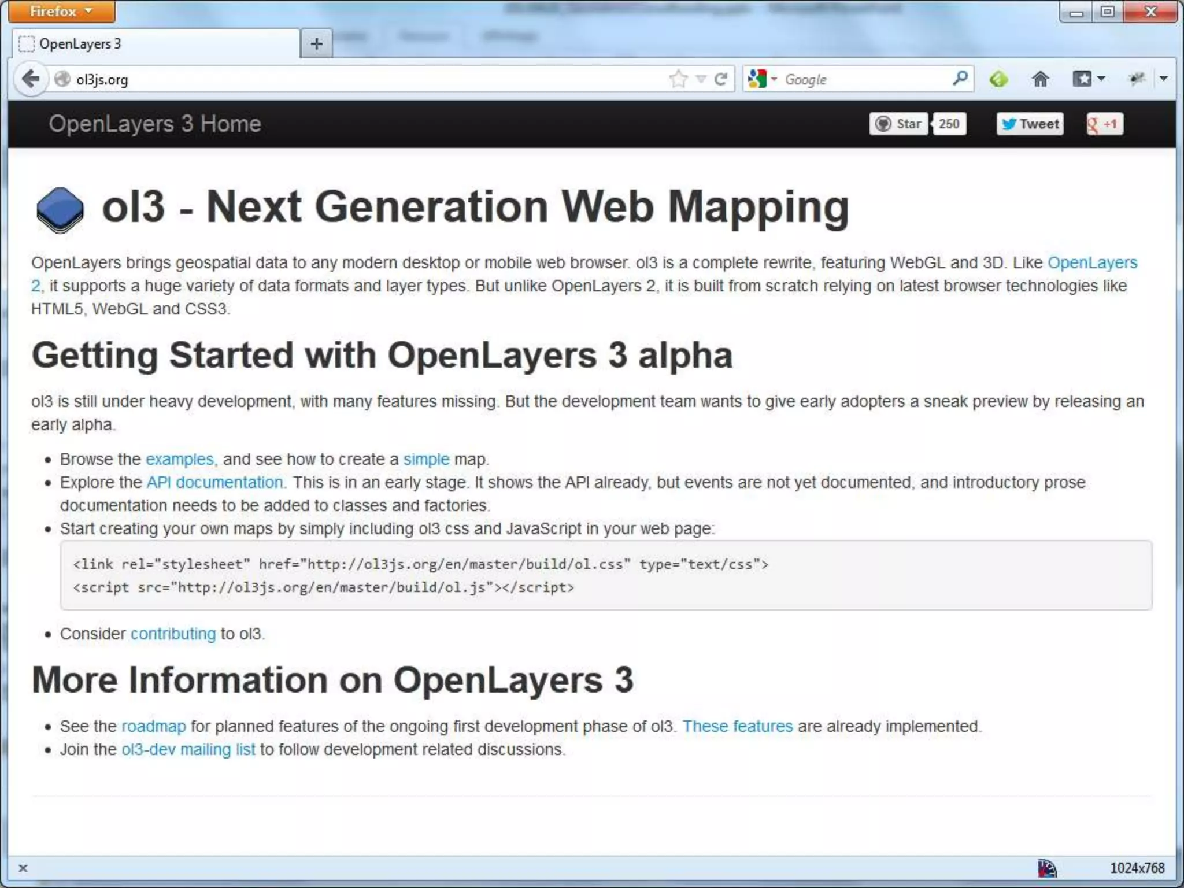Open the new tab plus button

click(x=316, y=44)
